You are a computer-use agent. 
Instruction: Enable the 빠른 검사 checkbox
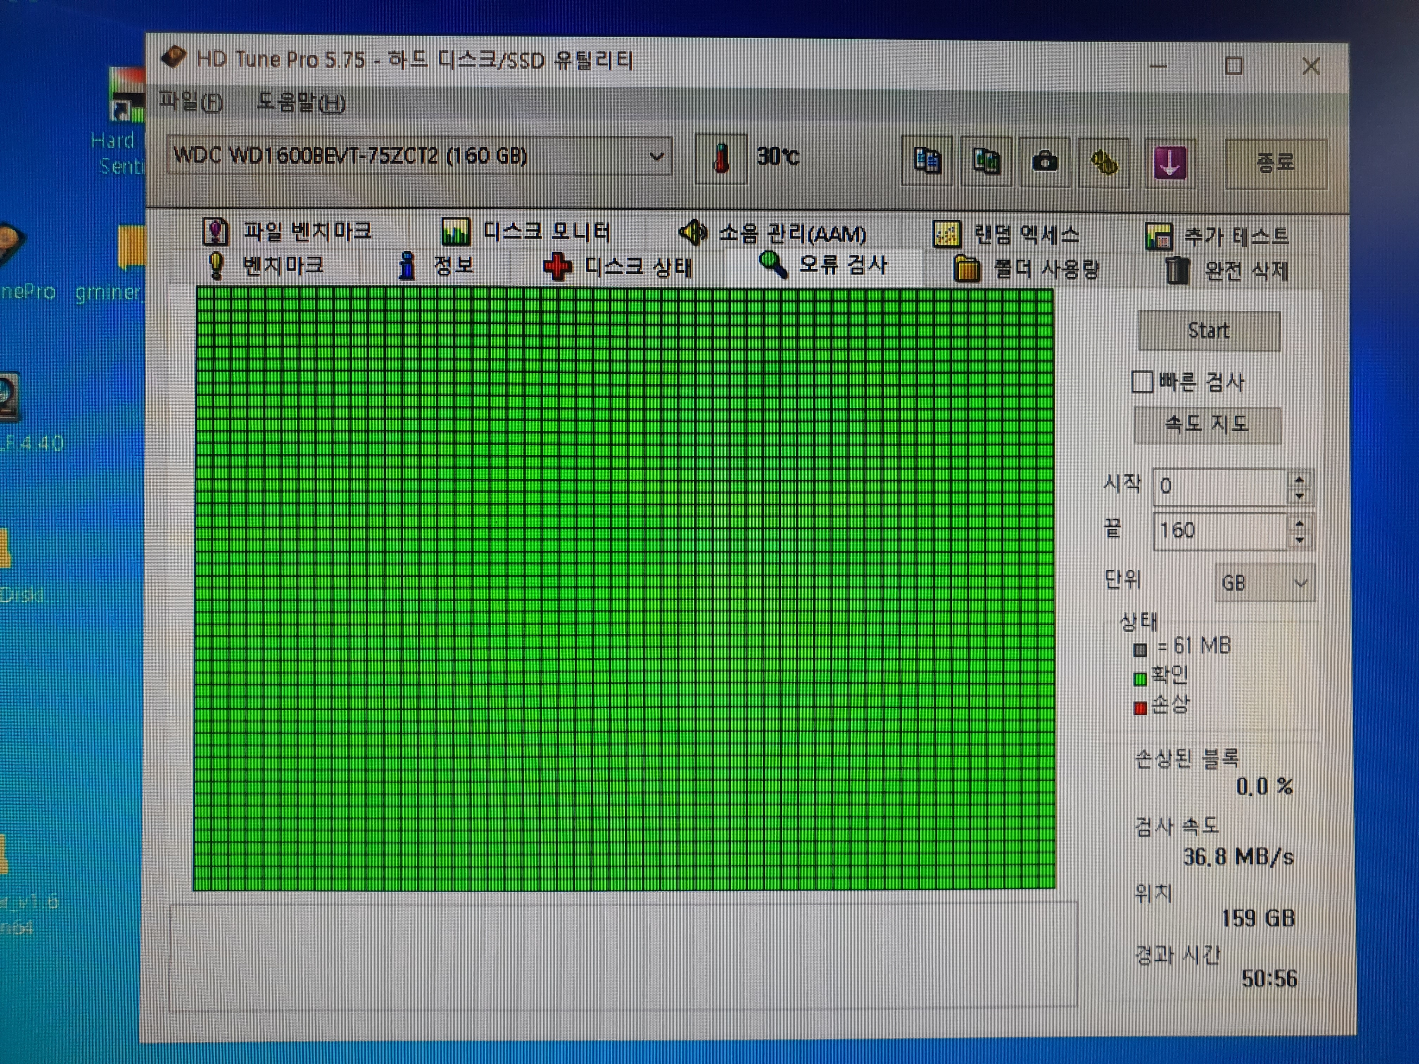(x=1142, y=382)
